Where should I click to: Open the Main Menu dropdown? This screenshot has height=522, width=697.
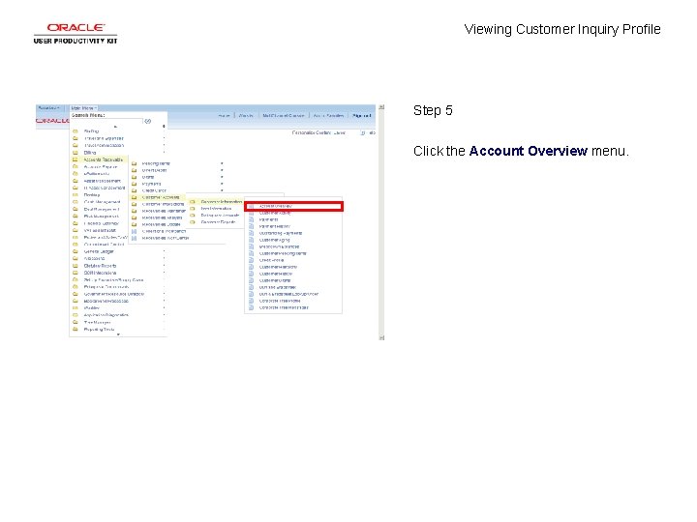[x=83, y=108]
